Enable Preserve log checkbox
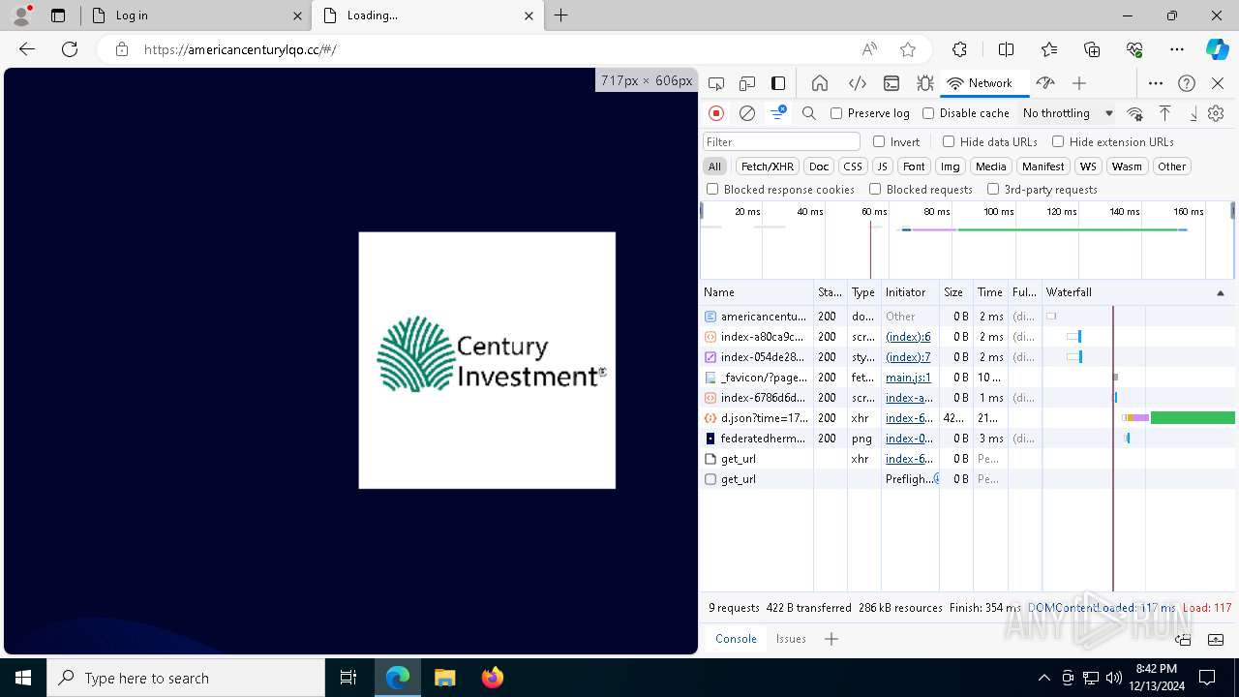Image resolution: width=1239 pixels, height=697 pixels. click(836, 113)
